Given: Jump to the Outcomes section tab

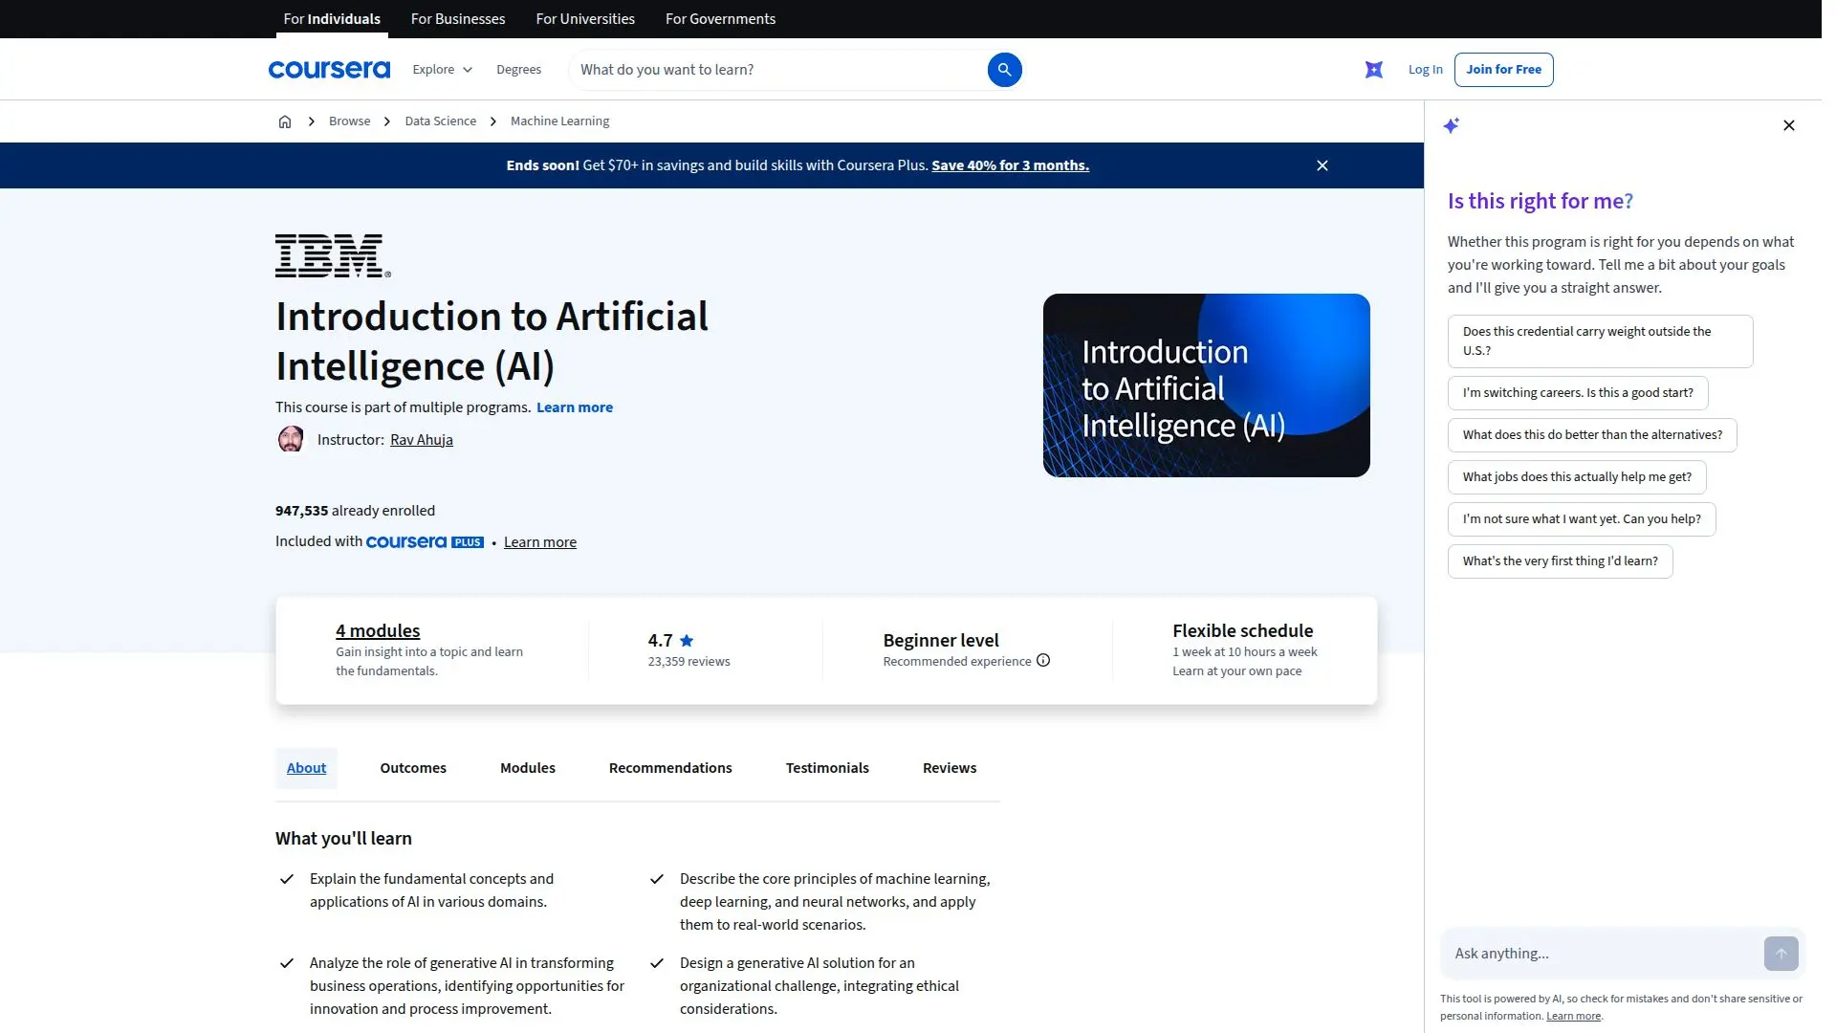Looking at the screenshot, I should click(413, 768).
